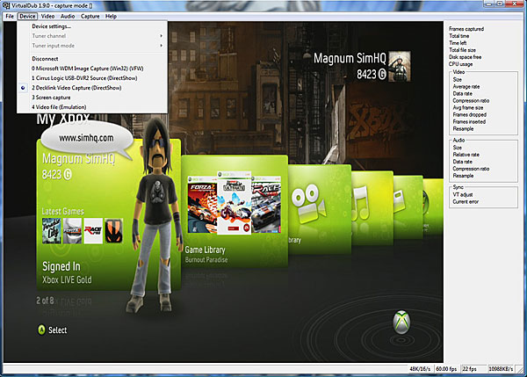The image size is (527, 377).
Task: Click the Xbox avatar character
Action: (x=155, y=215)
